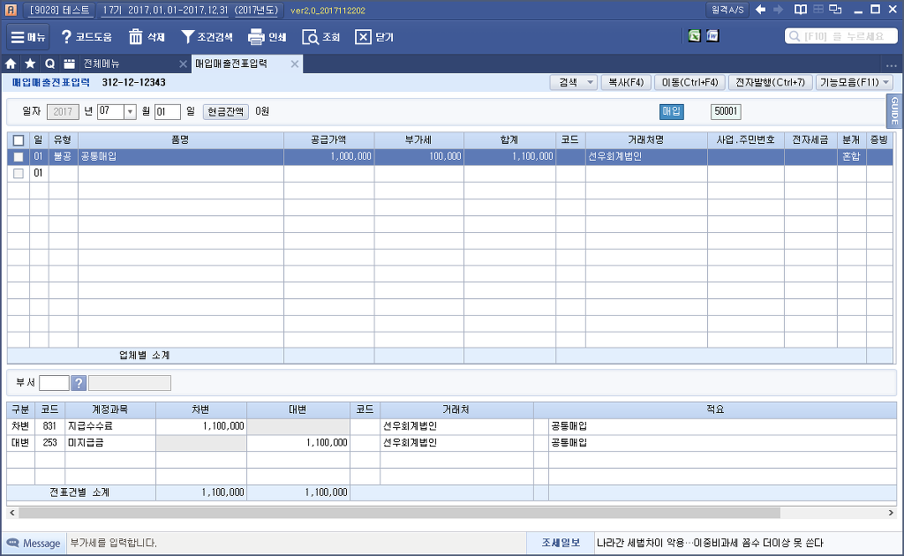
Task: Click the 조회 search icon
Action: (x=310, y=37)
